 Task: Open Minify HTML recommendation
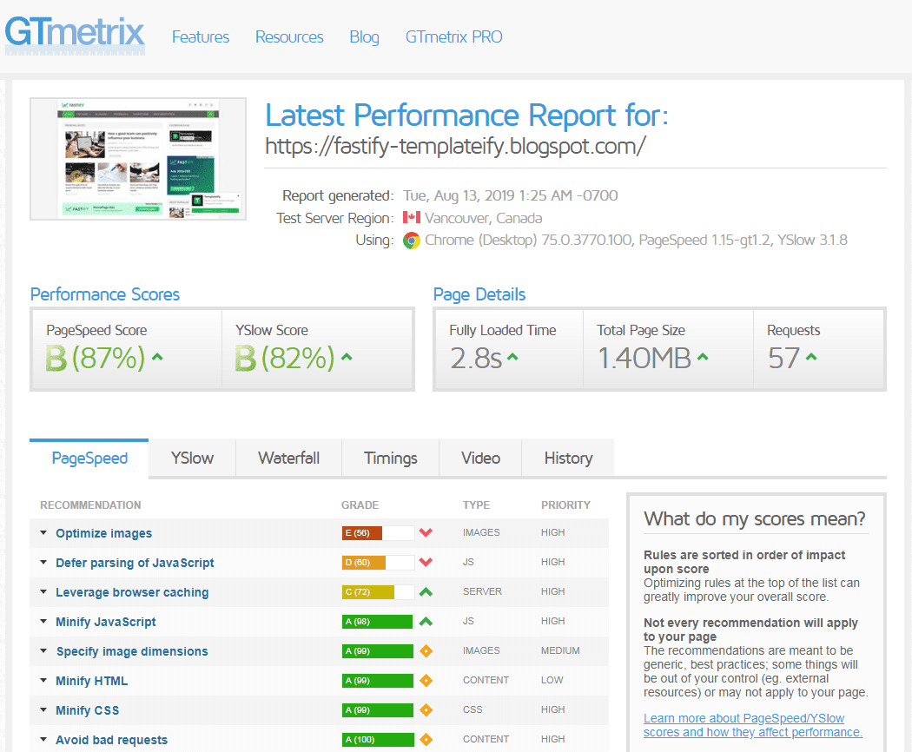[92, 681]
